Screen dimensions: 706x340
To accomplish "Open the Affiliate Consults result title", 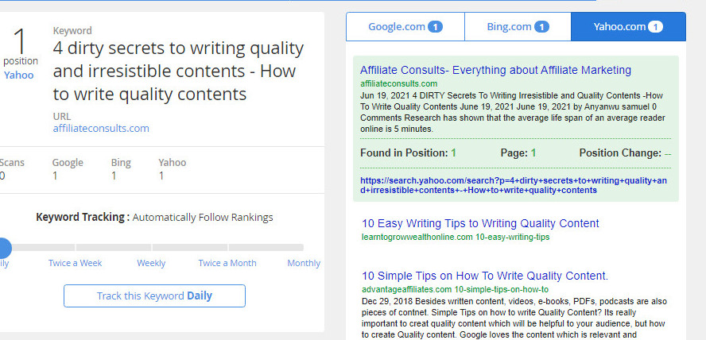I will coord(495,70).
